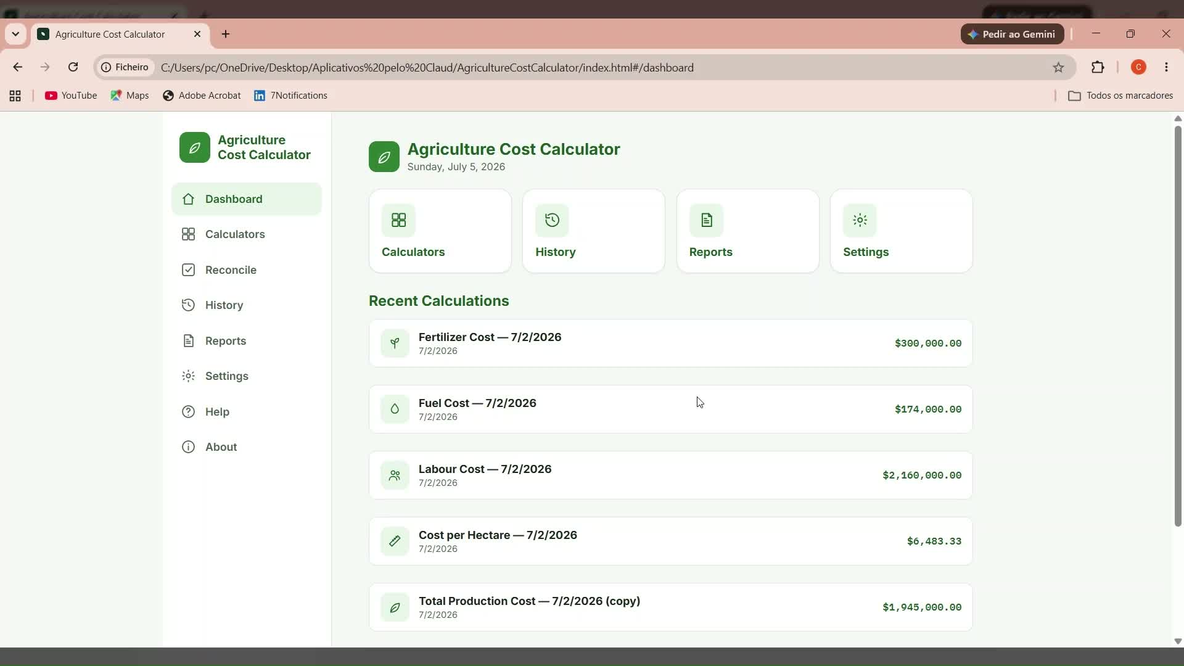The height and width of the screenshot is (666, 1184).
Task: Click the Sunday, July 5, 2026 date
Action: point(456,167)
